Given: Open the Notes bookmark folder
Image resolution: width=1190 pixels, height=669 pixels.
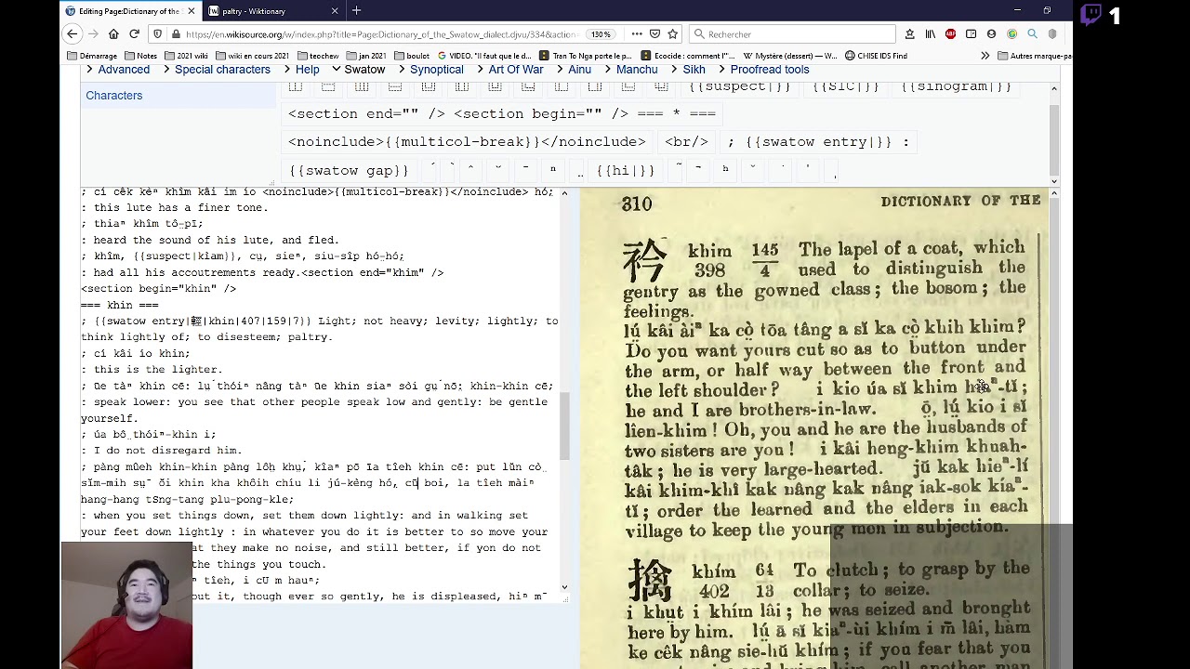Looking at the screenshot, I should 140,56.
